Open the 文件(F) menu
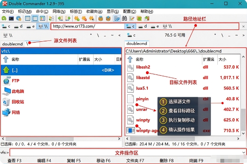This screenshot has width=247, height=164. click(8, 12)
